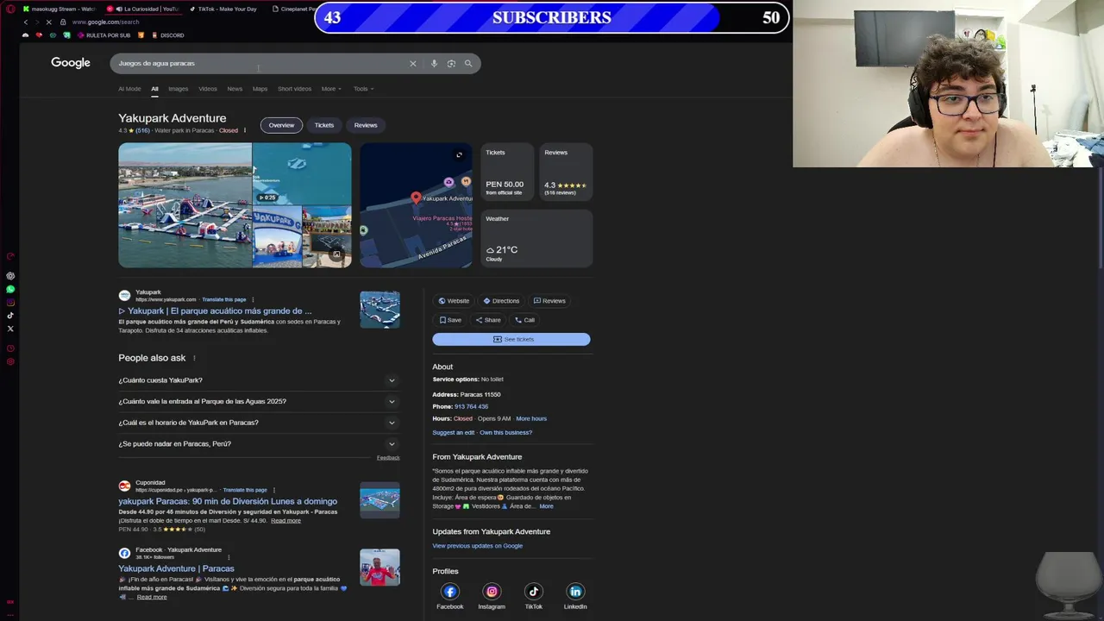This screenshot has height=621, width=1104.
Task: Switch to TikTok - Make Your Day tab
Action: [223, 9]
